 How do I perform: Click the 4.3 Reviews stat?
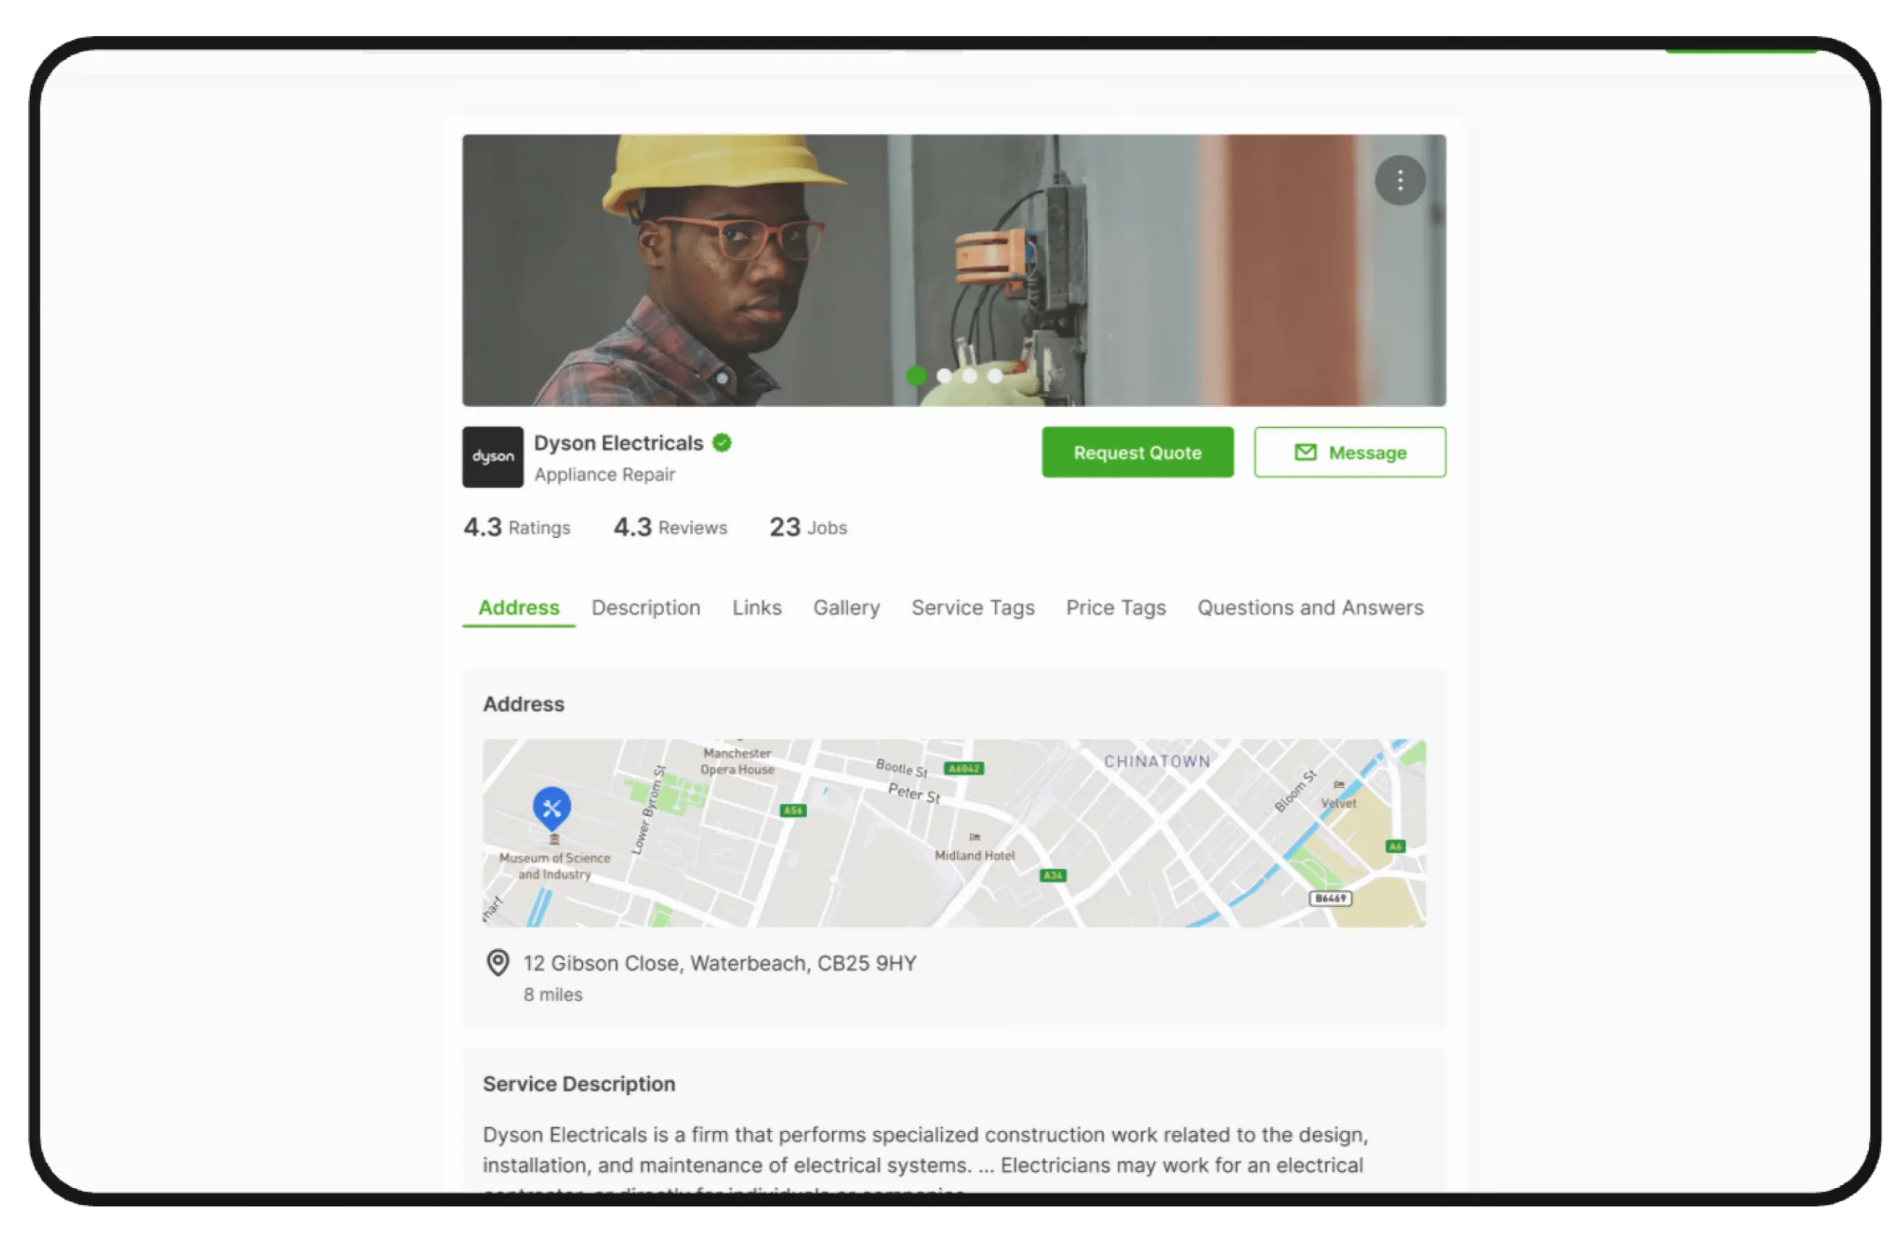(x=670, y=527)
